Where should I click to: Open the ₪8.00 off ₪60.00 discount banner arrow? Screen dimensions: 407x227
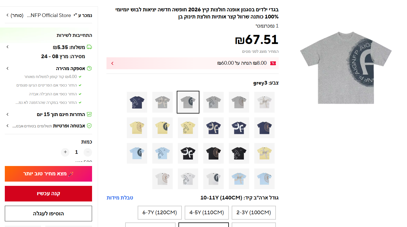tap(112, 63)
